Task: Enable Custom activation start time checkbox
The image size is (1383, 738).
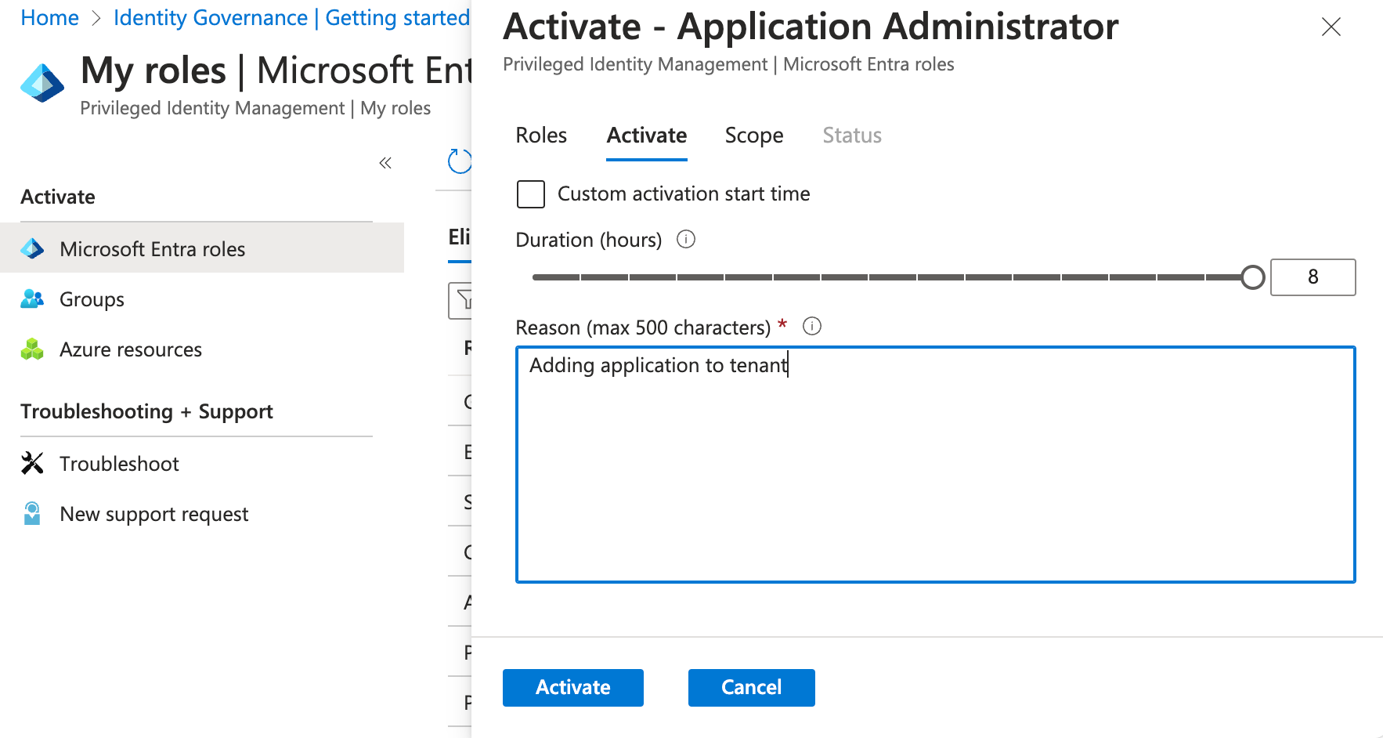Action: coord(531,194)
